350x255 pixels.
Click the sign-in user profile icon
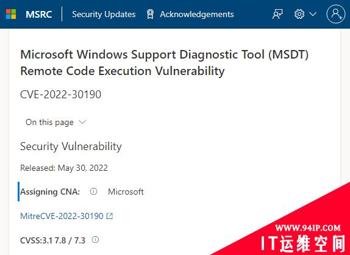click(x=336, y=14)
